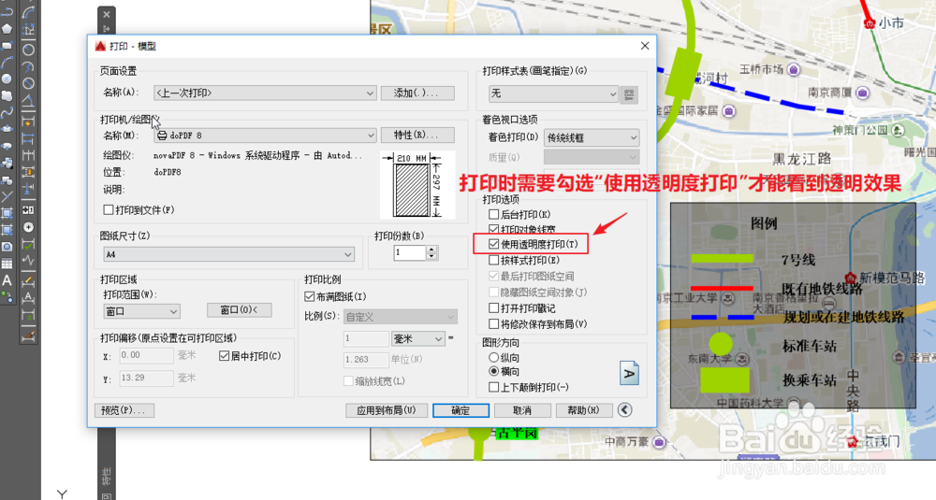The image size is (936, 500).
Task: Click 窗口(O)< pick window button
Action: tap(240, 310)
